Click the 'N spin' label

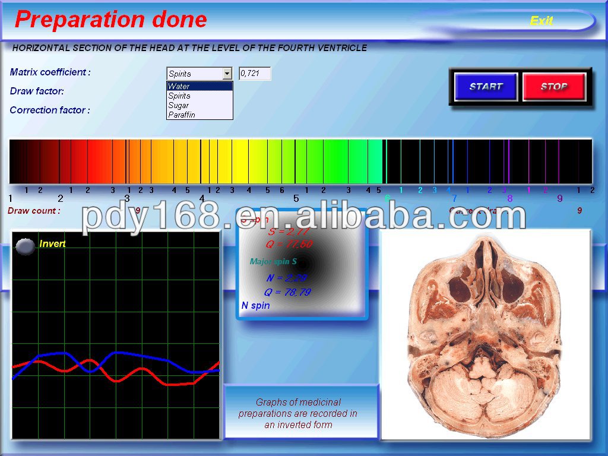pos(255,306)
